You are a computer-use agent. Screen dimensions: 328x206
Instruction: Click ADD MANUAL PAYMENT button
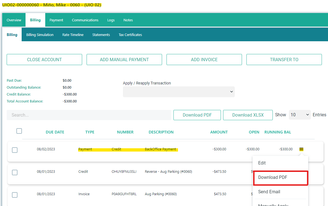tap(124, 60)
